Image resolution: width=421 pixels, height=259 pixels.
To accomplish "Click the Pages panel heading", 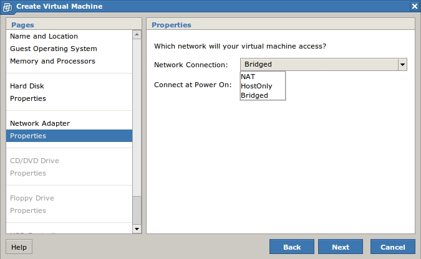I will [x=22, y=25].
